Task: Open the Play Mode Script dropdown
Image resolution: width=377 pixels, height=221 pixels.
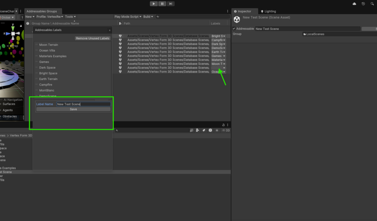Action: coord(127,17)
